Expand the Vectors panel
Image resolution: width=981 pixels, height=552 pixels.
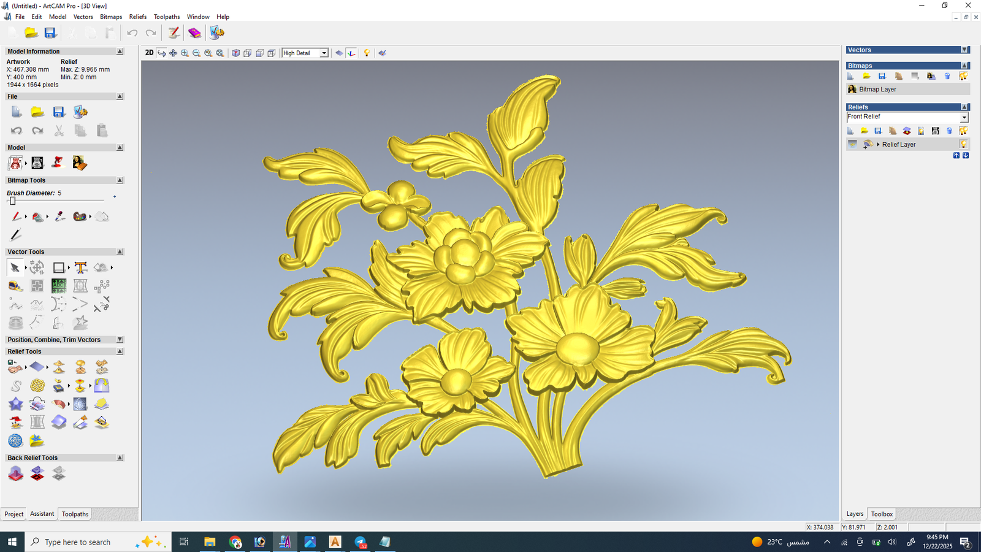coord(964,50)
